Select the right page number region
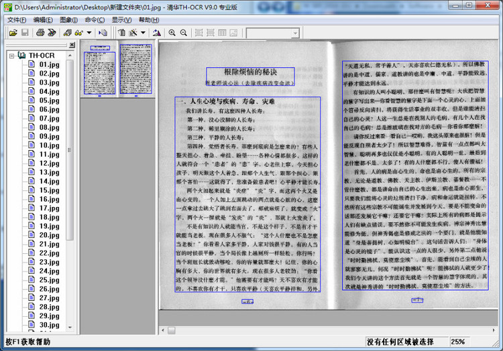 pos(417,300)
